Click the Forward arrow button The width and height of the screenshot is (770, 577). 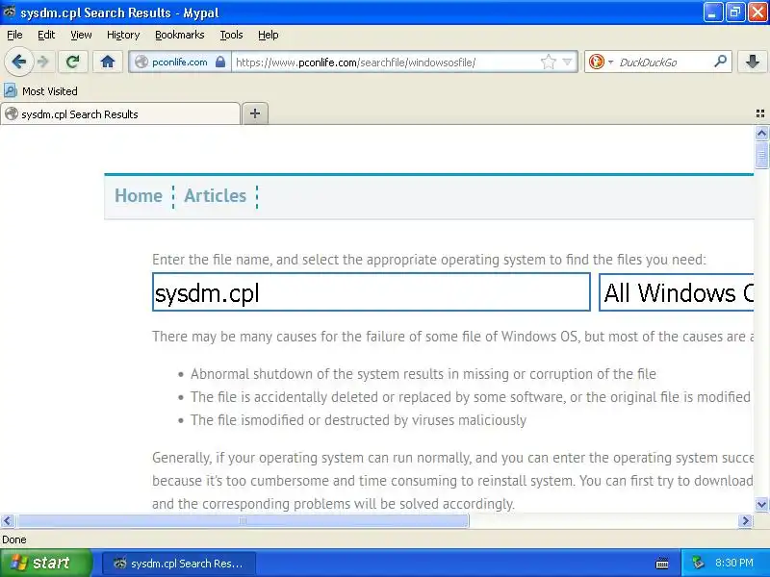point(43,62)
